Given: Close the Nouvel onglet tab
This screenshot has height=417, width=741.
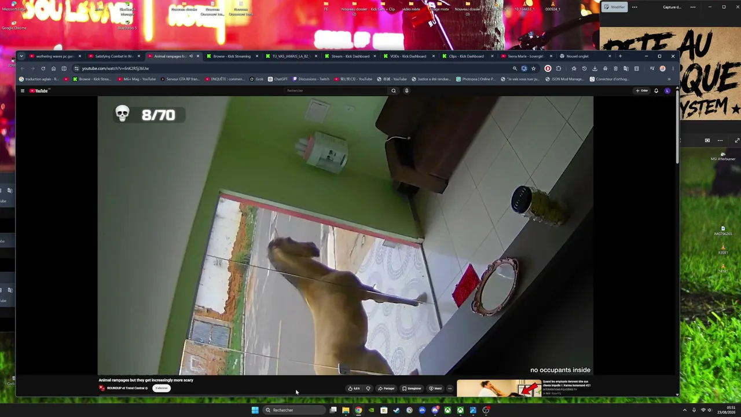Looking at the screenshot, I should click(610, 56).
